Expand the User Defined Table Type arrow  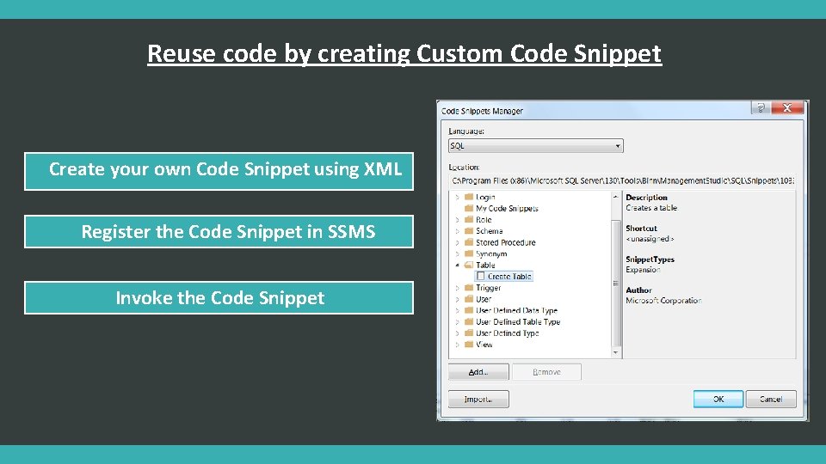[x=457, y=322]
